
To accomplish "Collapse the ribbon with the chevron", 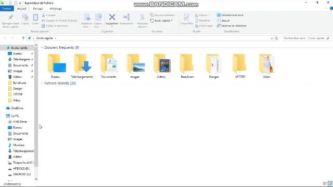I will (x=326, y=8).
